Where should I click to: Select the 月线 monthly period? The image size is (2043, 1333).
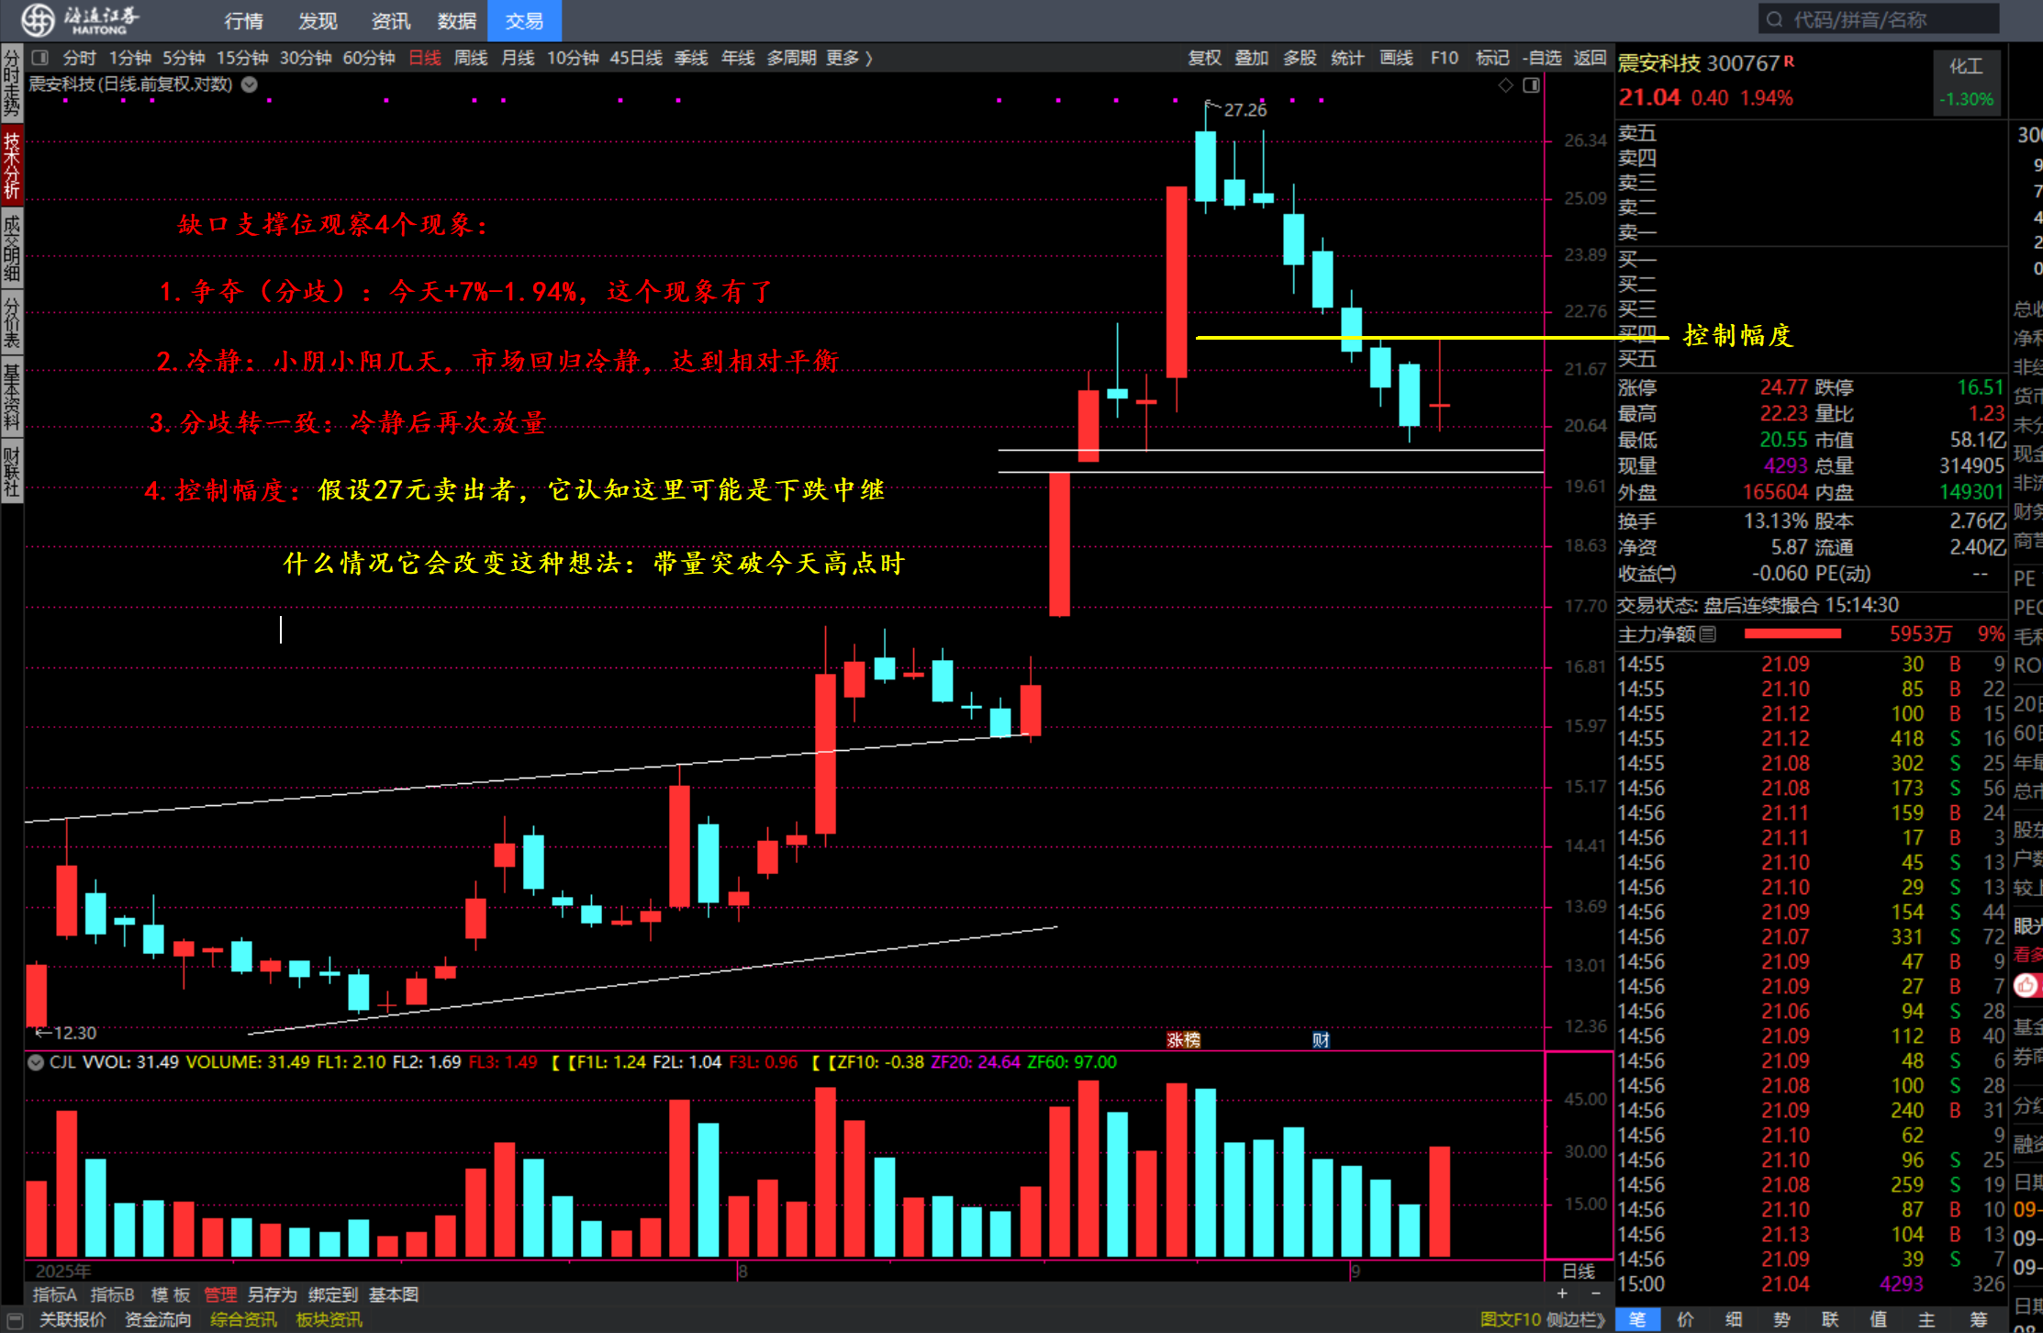click(518, 58)
